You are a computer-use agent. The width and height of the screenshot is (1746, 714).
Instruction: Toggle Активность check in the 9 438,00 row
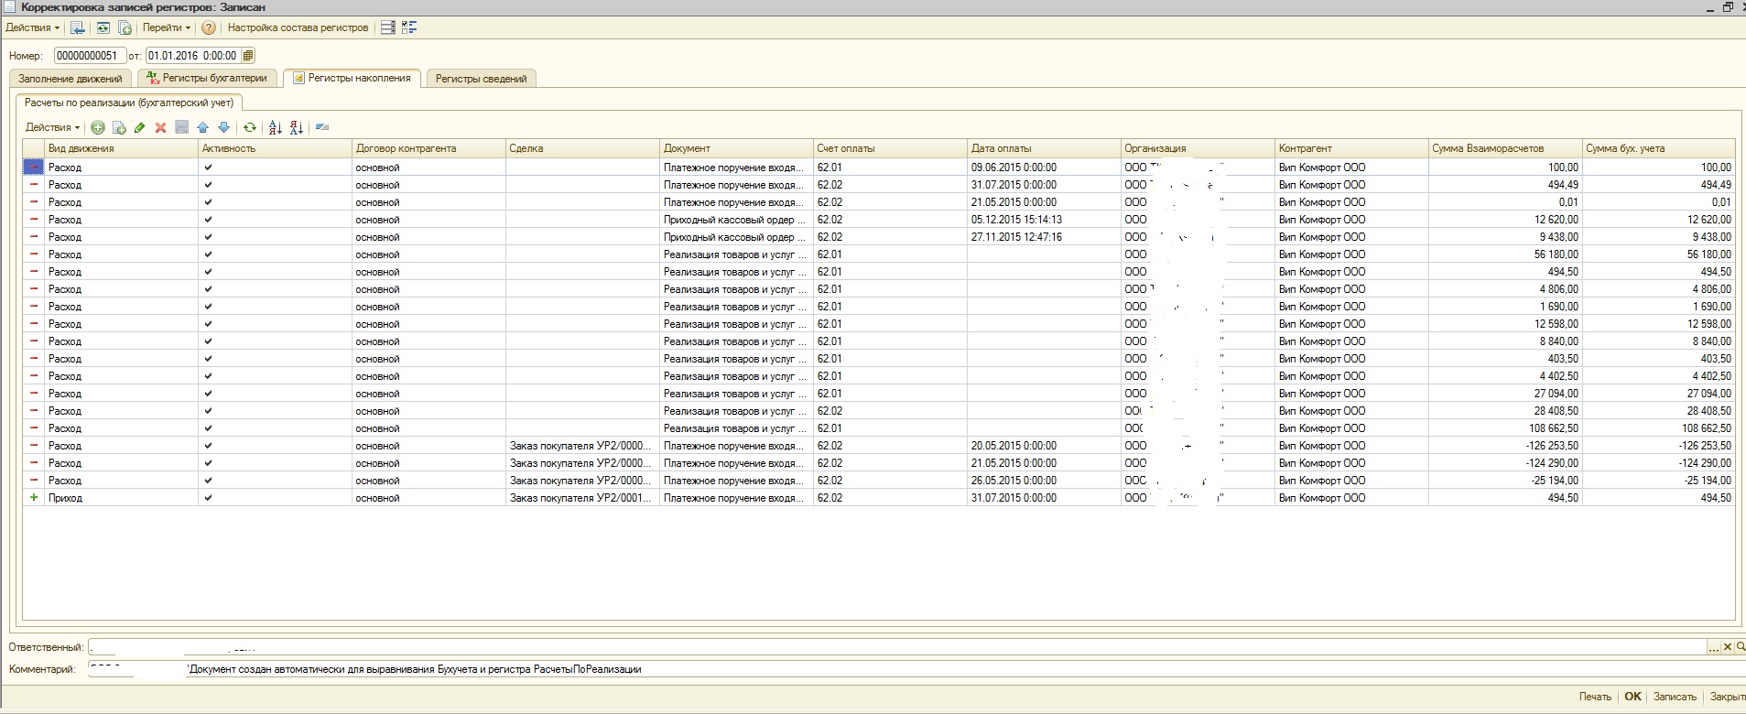coord(208,237)
